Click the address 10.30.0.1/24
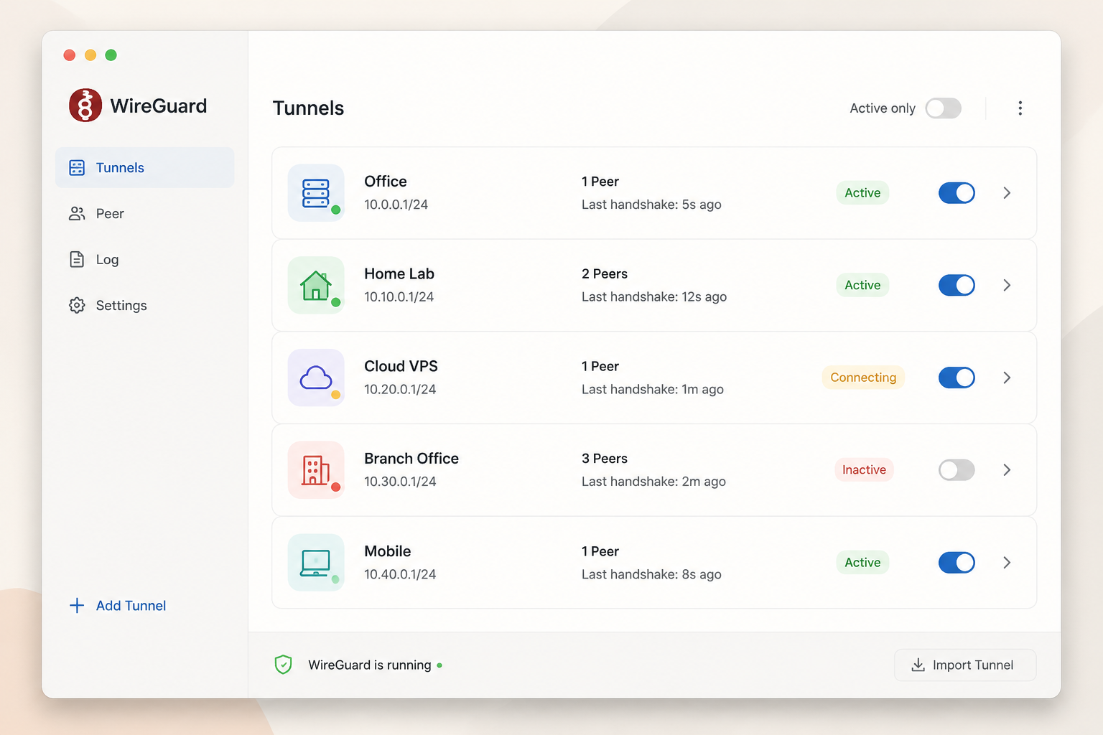This screenshot has height=735, width=1103. (400, 482)
